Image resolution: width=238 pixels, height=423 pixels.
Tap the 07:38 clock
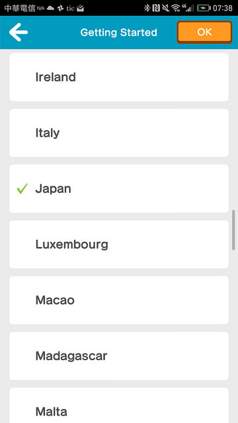[223, 8]
